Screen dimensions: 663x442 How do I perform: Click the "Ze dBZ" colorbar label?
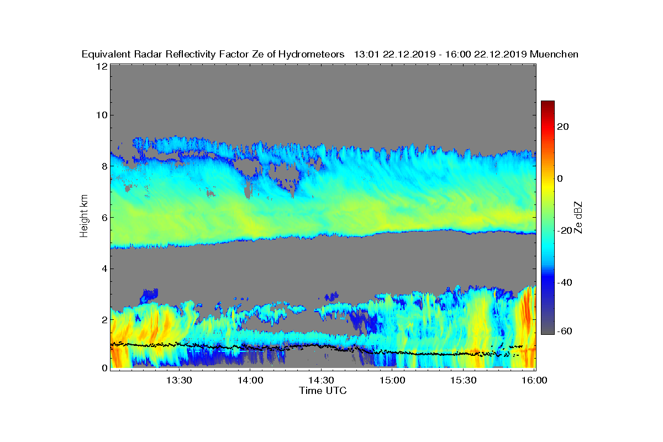(578, 217)
